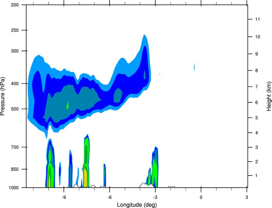Screen dimensions: 272x208
Task: Select the 400 pressure tick label
Action: [15, 84]
